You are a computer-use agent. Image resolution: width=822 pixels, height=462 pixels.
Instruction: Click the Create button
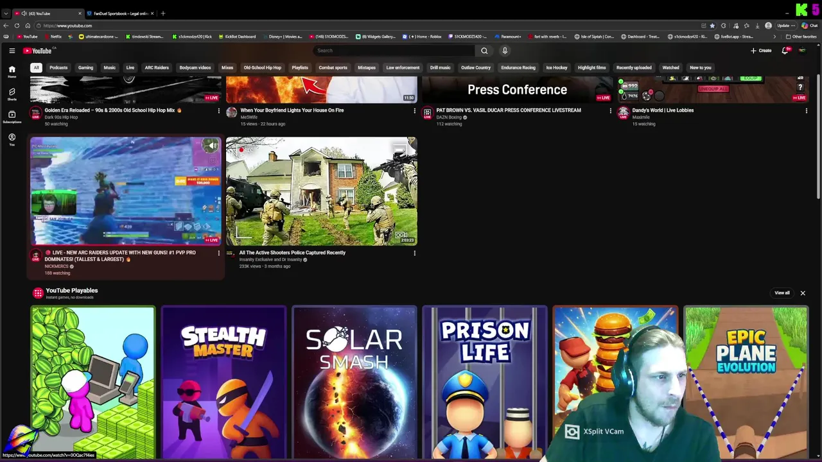(x=761, y=51)
